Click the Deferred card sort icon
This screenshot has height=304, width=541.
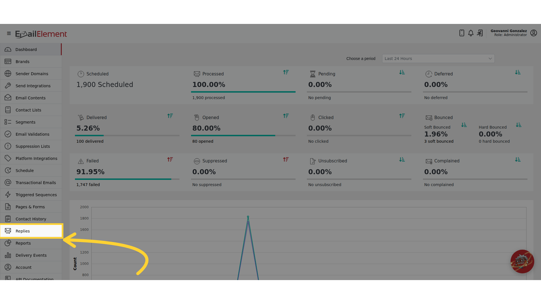[518, 72]
